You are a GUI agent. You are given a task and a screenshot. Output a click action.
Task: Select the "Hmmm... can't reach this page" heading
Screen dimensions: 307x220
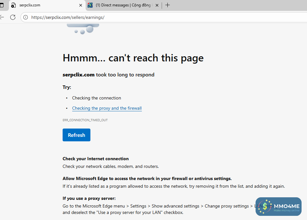pos(133,58)
